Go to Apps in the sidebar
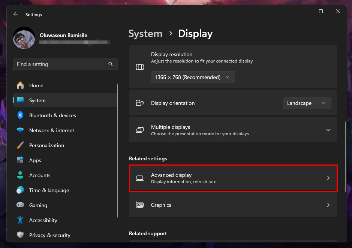 tap(35, 160)
